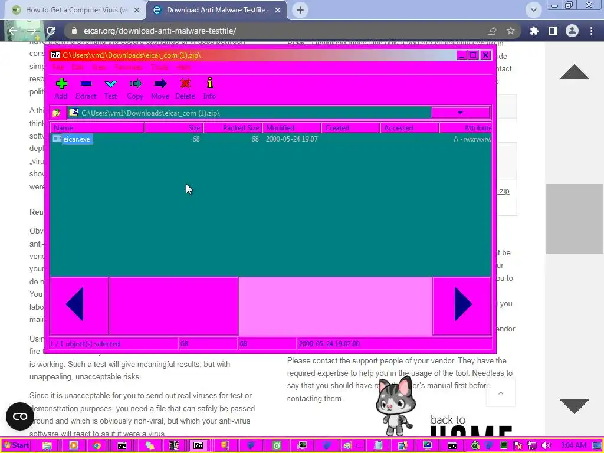This screenshot has width=604, height=453.
Task: Click the page scrollbar up arrow
Action: point(575,71)
